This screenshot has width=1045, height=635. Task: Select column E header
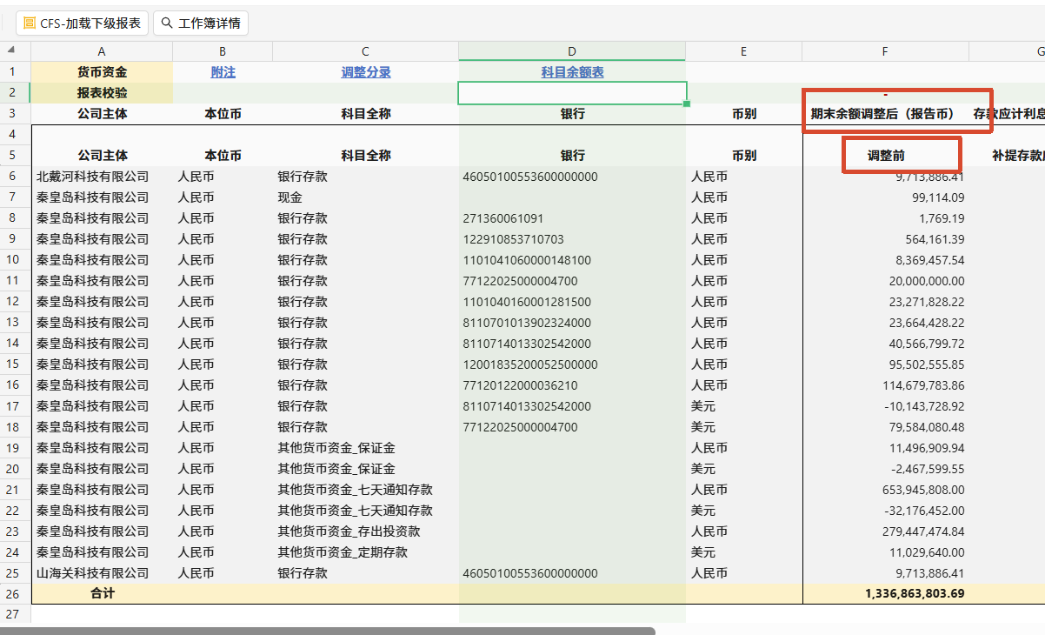point(743,51)
